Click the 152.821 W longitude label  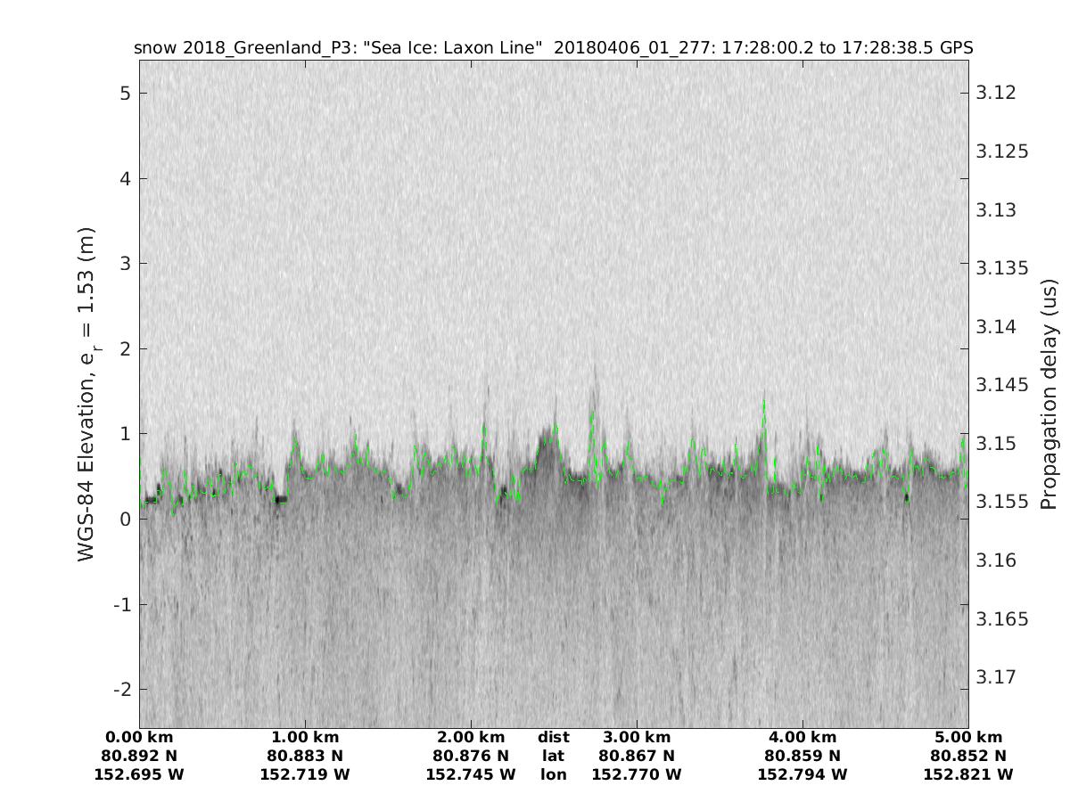(x=968, y=774)
